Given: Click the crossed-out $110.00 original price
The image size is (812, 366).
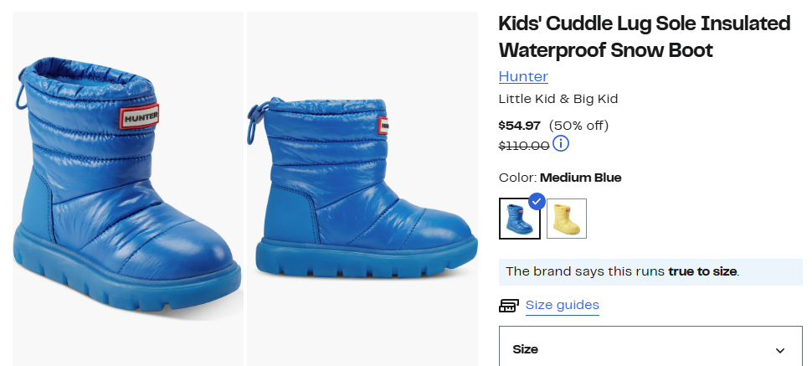Looking at the screenshot, I should 524,145.
